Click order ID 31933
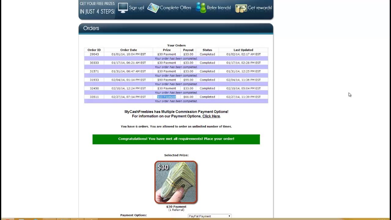 pyautogui.click(x=94, y=80)
